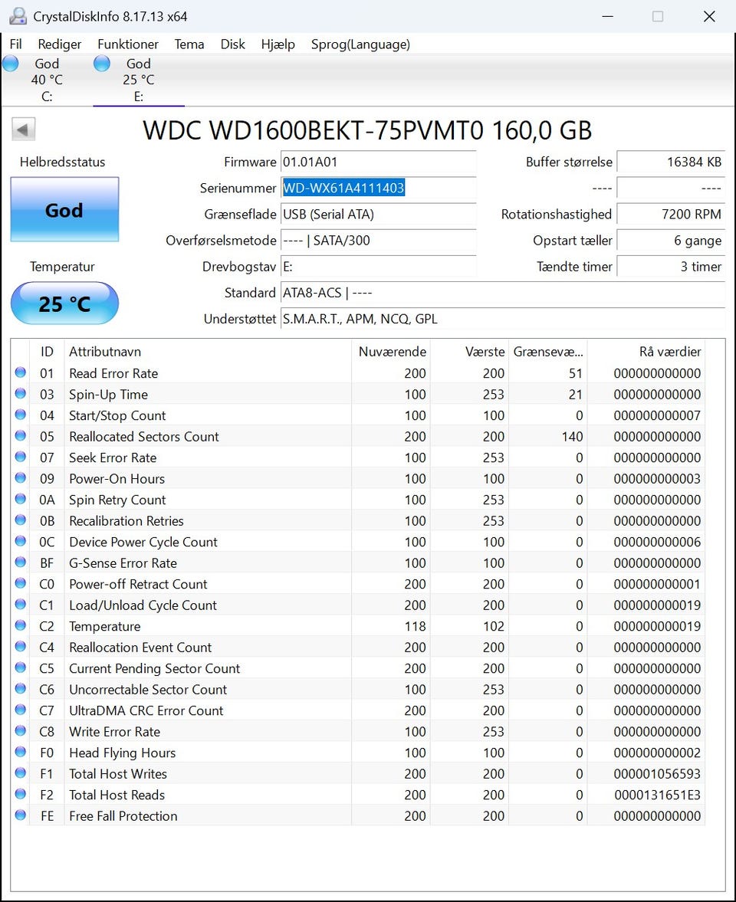Click the previous disk arrow button
Screen dimensions: 736x902
click(24, 130)
